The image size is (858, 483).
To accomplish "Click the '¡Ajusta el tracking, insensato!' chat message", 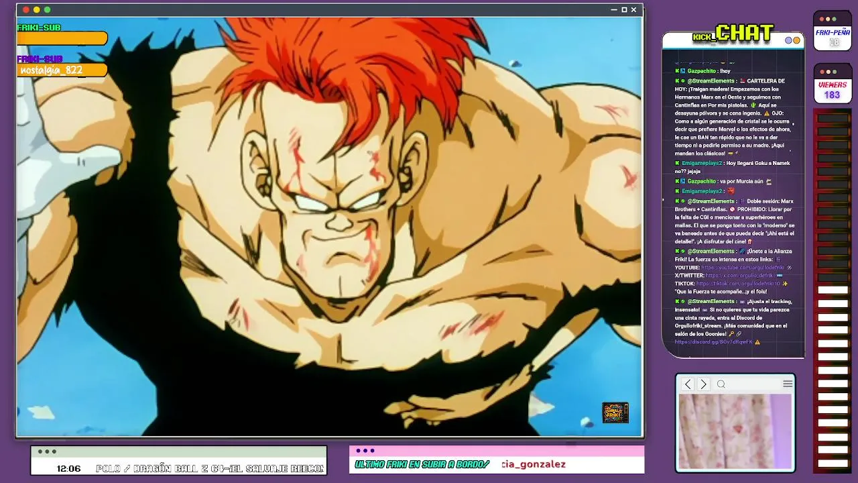I will (733, 322).
